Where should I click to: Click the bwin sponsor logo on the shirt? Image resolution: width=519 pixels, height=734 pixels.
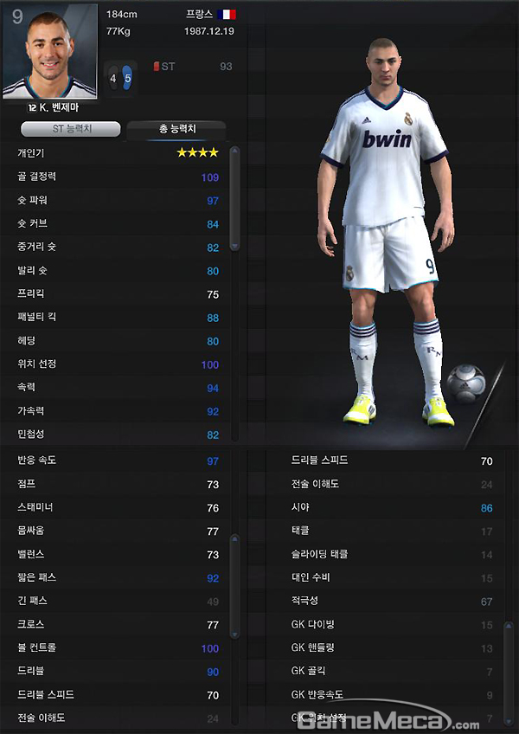387,139
